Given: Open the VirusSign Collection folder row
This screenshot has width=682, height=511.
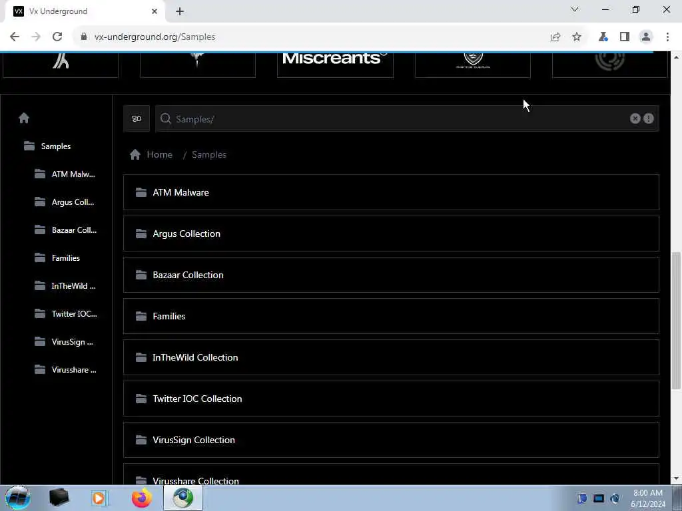Looking at the screenshot, I should click(391, 440).
